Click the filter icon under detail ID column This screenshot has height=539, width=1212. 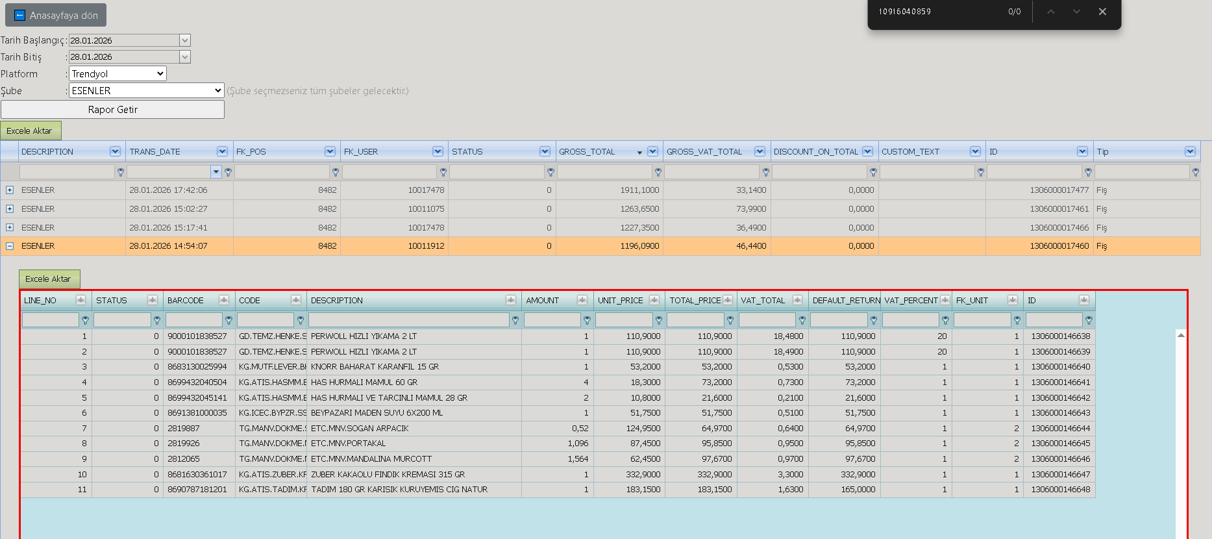click(1089, 320)
